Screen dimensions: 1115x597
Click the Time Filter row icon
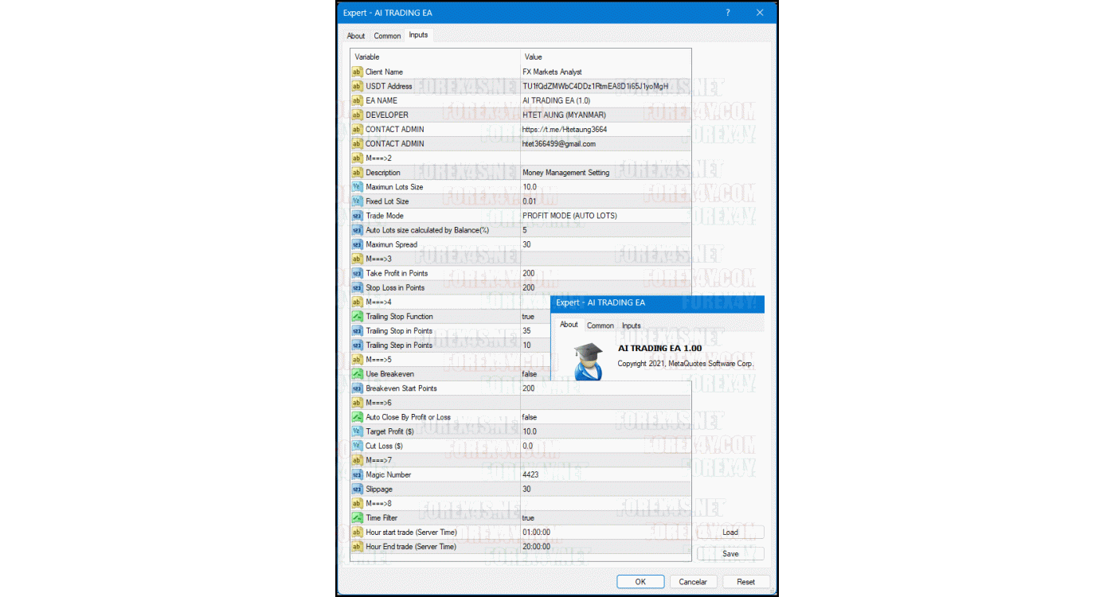357,518
